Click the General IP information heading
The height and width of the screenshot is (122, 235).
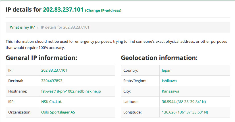tap(41, 58)
